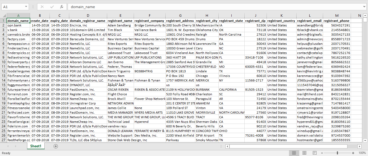Click cell containing Flight Choice
The image size is (368, 156).
[120, 94]
